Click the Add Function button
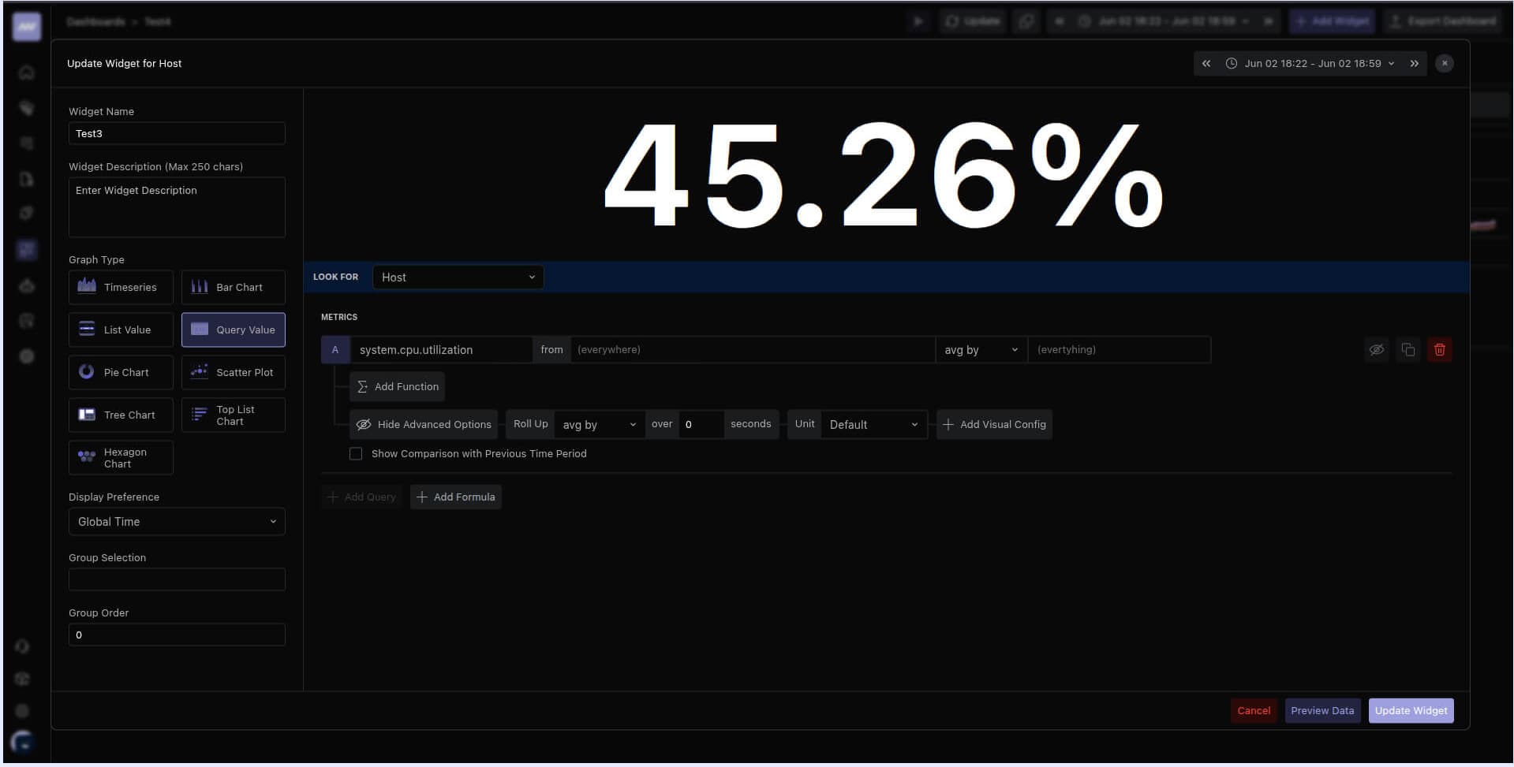Image resolution: width=1514 pixels, height=767 pixels. (397, 386)
